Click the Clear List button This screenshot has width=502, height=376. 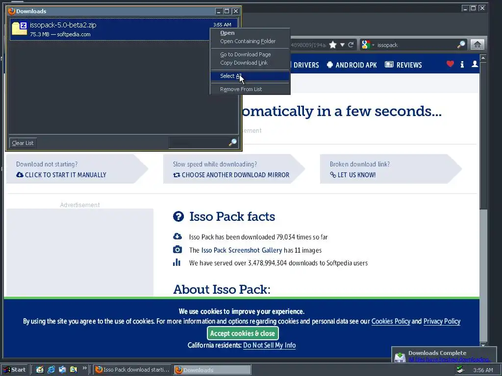click(23, 143)
